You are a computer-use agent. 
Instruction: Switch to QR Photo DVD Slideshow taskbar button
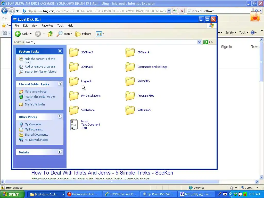click(x=159, y=194)
